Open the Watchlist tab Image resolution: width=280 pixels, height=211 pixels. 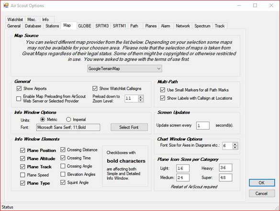coord(15,20)
